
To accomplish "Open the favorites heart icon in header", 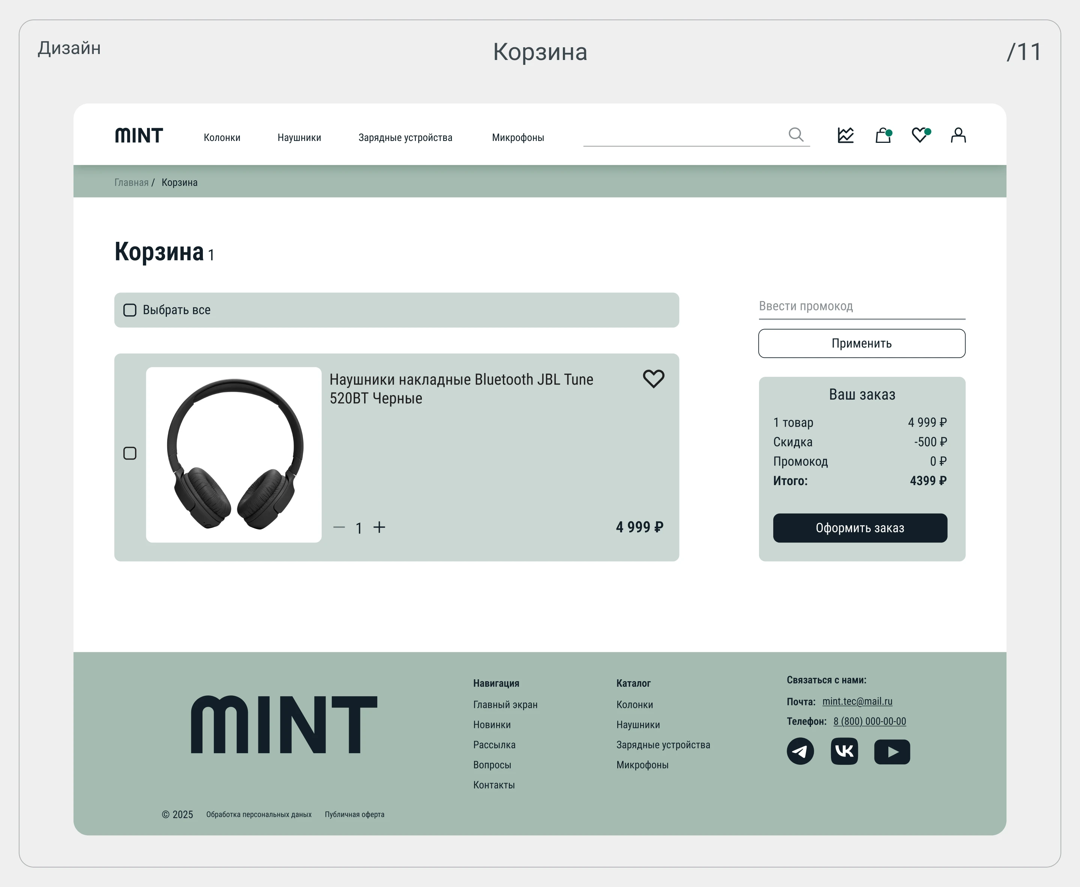I will (x=921, y=135).
